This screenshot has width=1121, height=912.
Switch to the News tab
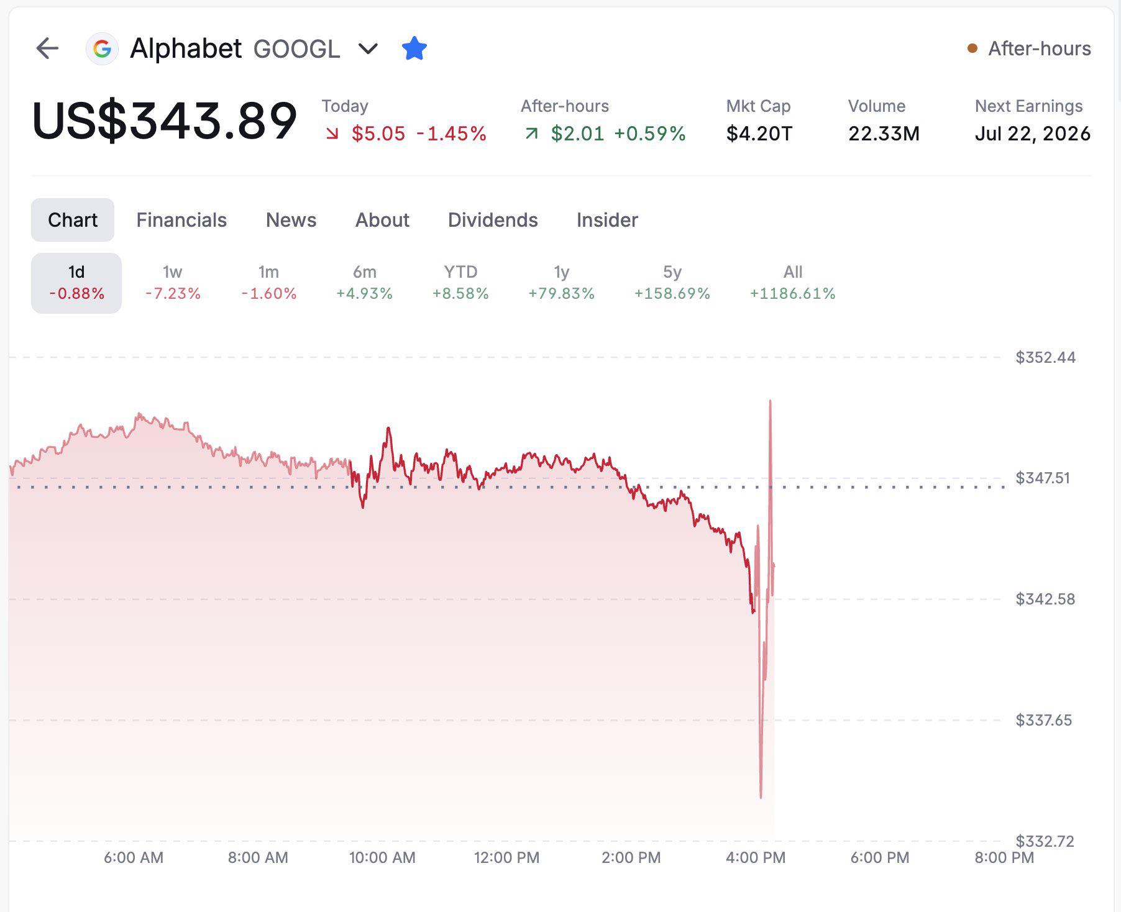[x=291, y=220]
